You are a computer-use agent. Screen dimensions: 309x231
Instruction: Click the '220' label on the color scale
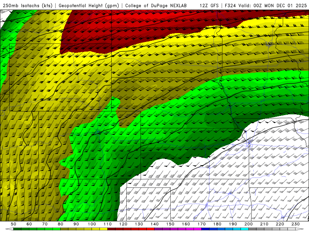point(280,224)
